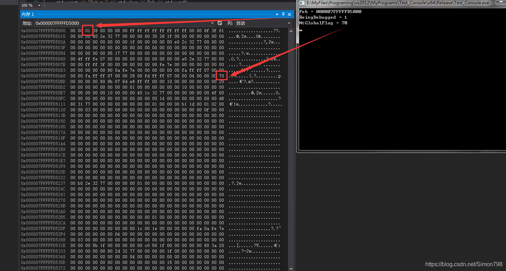This screenshot has height=271, width=506.
Task: Select memory row address 0x000007FFFFFD5126
Action: click(x=43, y=110)
